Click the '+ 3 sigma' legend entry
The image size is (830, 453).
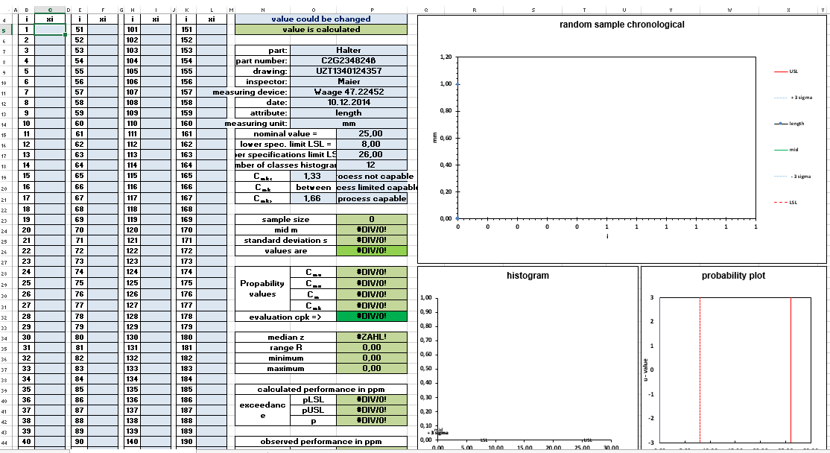tap(793, 98)
